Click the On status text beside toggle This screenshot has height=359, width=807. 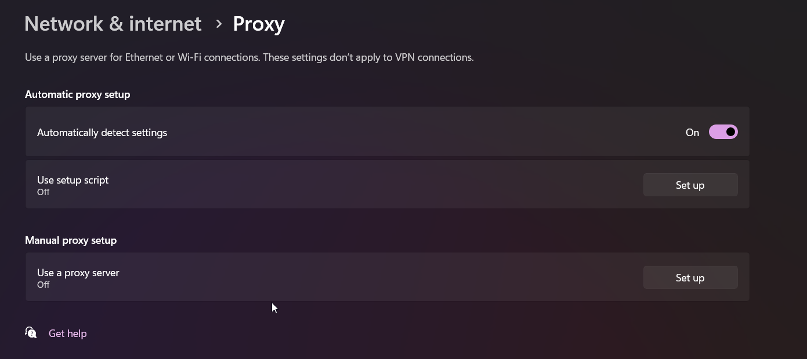(692, 133)
